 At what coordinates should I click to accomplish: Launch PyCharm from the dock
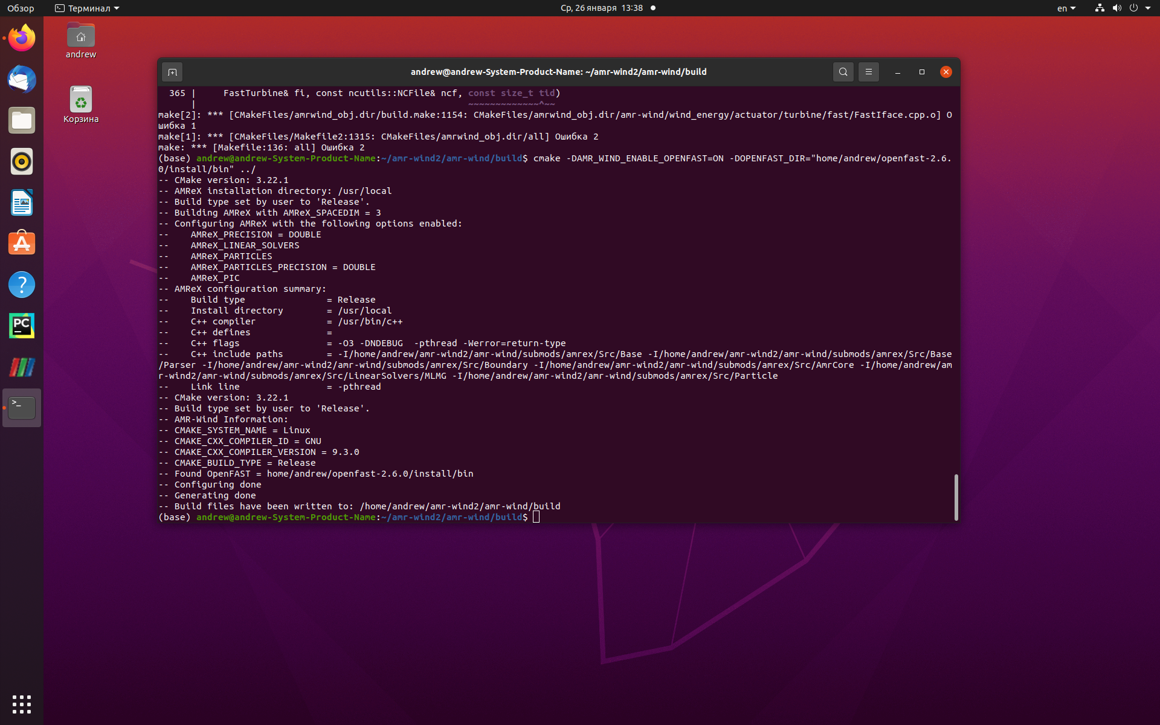click(22, 326)
